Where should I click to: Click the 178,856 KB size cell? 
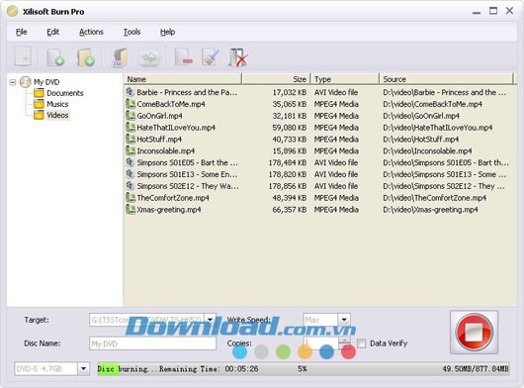(288, 186)
